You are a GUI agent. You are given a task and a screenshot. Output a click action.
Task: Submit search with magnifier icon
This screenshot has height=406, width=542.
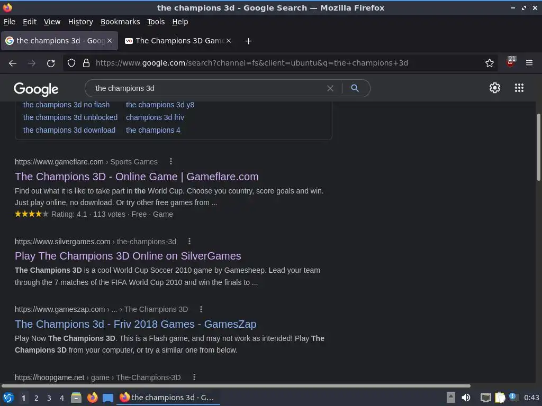(355, 88)
